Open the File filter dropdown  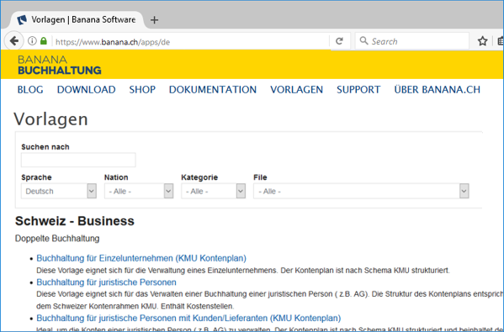[361, 191]
